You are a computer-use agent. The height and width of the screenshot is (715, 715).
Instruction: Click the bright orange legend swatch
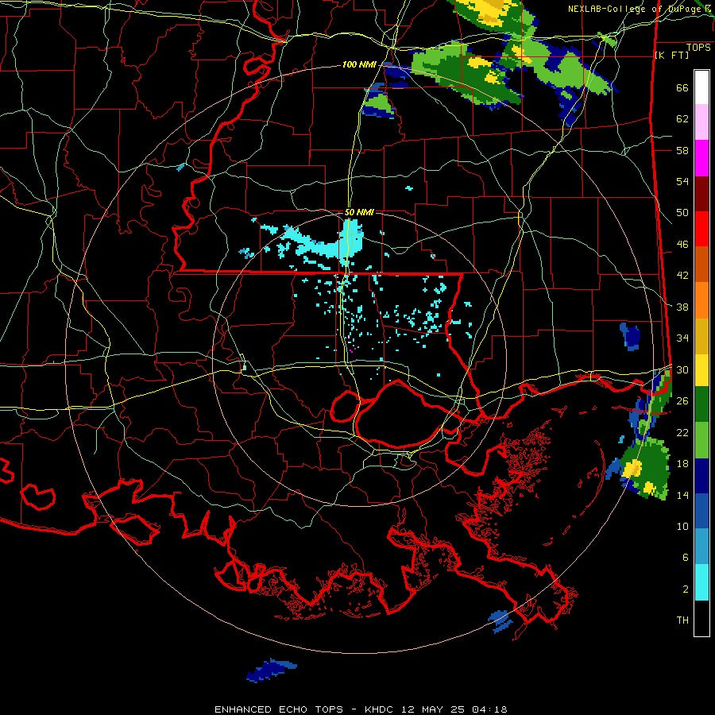coord(701,300)
